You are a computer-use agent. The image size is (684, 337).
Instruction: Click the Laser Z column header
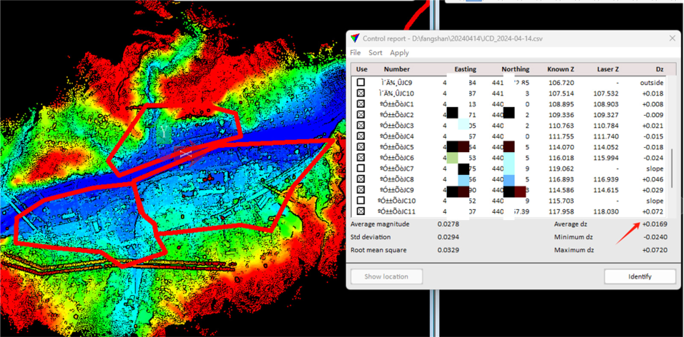point(607,69)
